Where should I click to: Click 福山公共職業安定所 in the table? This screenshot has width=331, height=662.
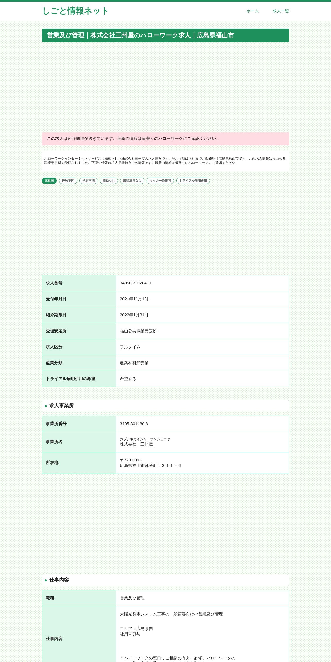pyautogui.click(x=138, y=331)
